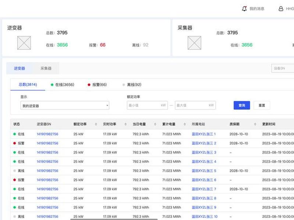Open the 我的逆变器 display dropdown
This screenshot has height=220, width=294.
[65, 106]
